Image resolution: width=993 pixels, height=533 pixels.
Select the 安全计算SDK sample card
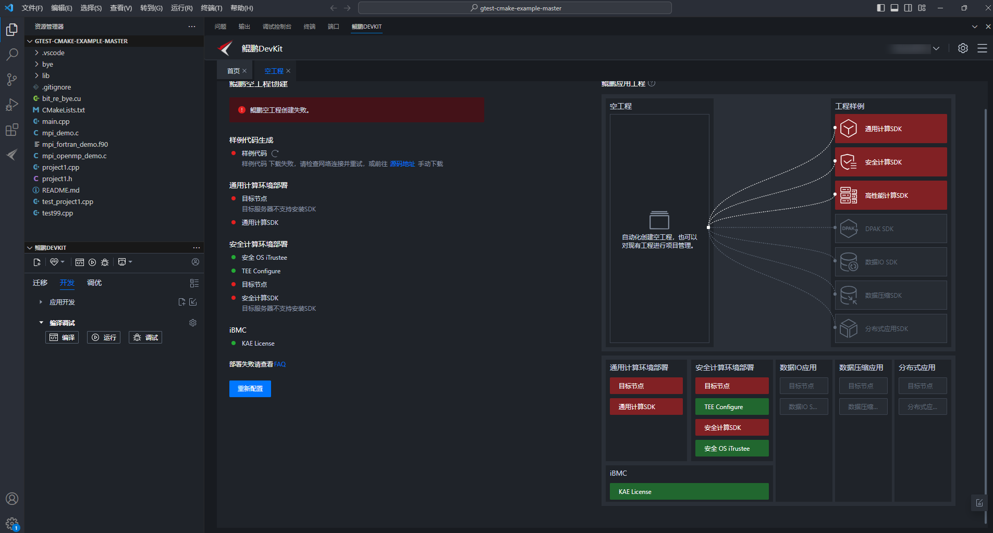click(x=891, y=162)
